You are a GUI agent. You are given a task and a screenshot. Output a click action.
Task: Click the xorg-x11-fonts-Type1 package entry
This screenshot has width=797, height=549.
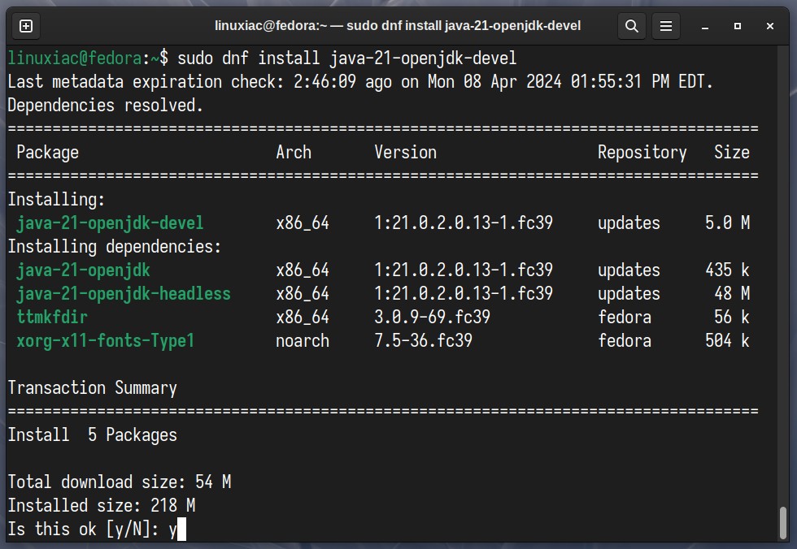tap(105, 341)
